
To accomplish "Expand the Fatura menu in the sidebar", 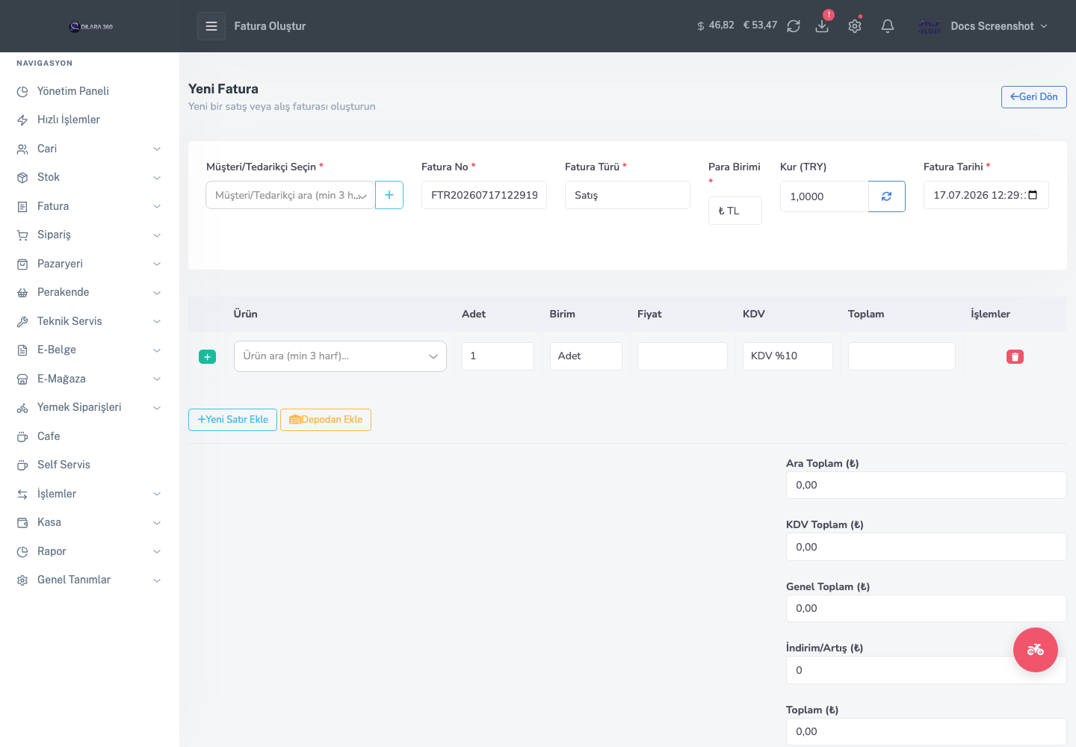I will pos(90,206).
